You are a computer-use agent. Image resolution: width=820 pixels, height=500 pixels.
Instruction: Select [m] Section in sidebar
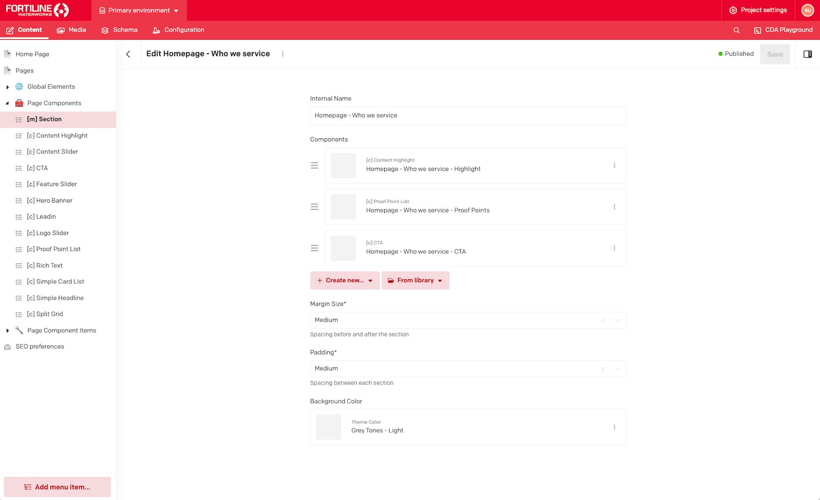(x=58, y=119)
